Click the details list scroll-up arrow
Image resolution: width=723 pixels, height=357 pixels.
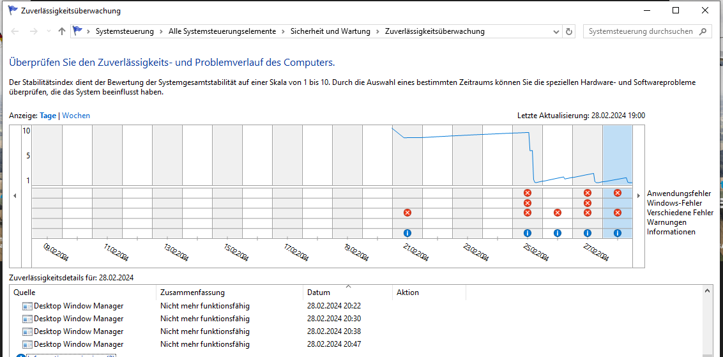click(706, 290)
